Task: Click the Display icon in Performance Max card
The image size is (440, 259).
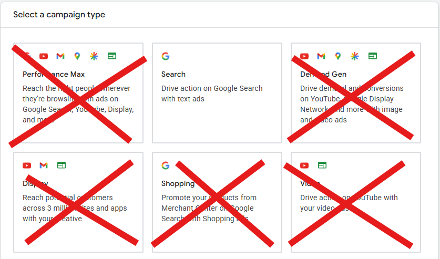Action: (112, 56)
